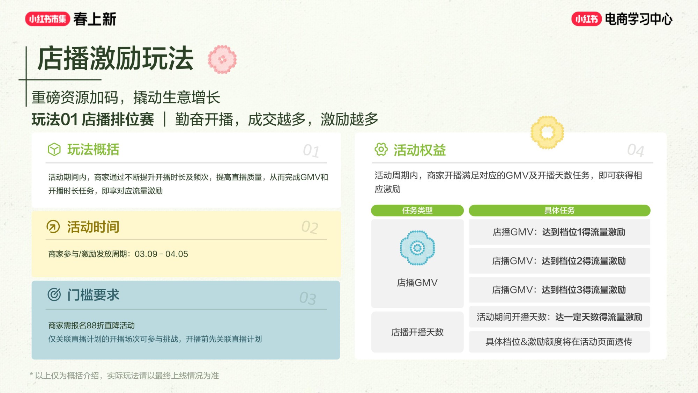The height and width of the screenshot is (393, 698).
Task: Click the number 02 on 活动时间 card
Action: tap(310, 227)
